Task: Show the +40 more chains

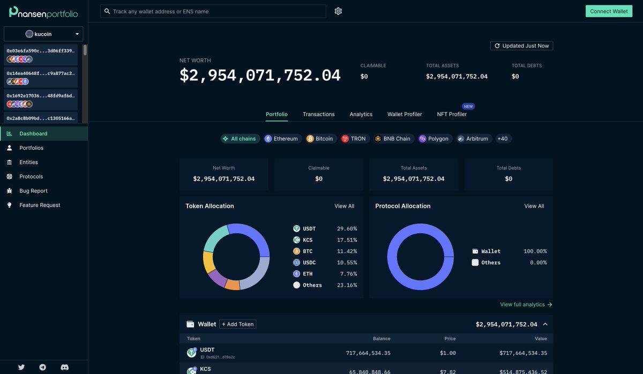Action: (x=503, y=139)
